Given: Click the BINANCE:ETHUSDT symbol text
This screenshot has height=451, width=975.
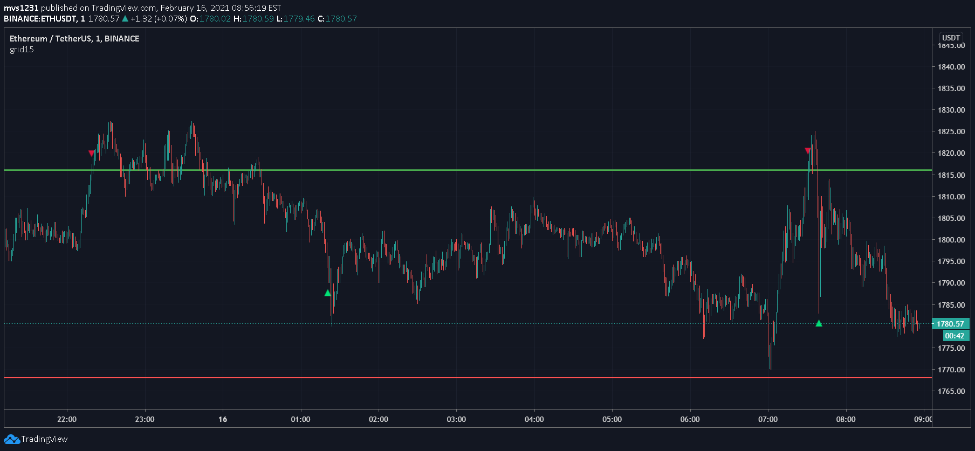Looking at the screenshot, I should [x=41, y=19].
